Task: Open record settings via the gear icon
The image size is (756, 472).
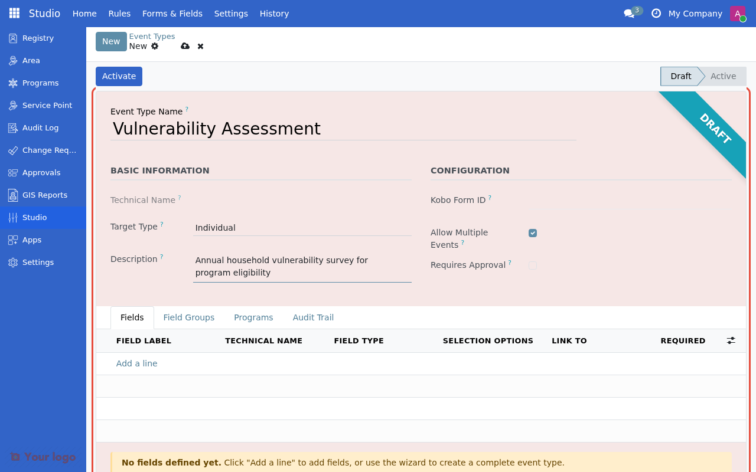Action: 154,46
